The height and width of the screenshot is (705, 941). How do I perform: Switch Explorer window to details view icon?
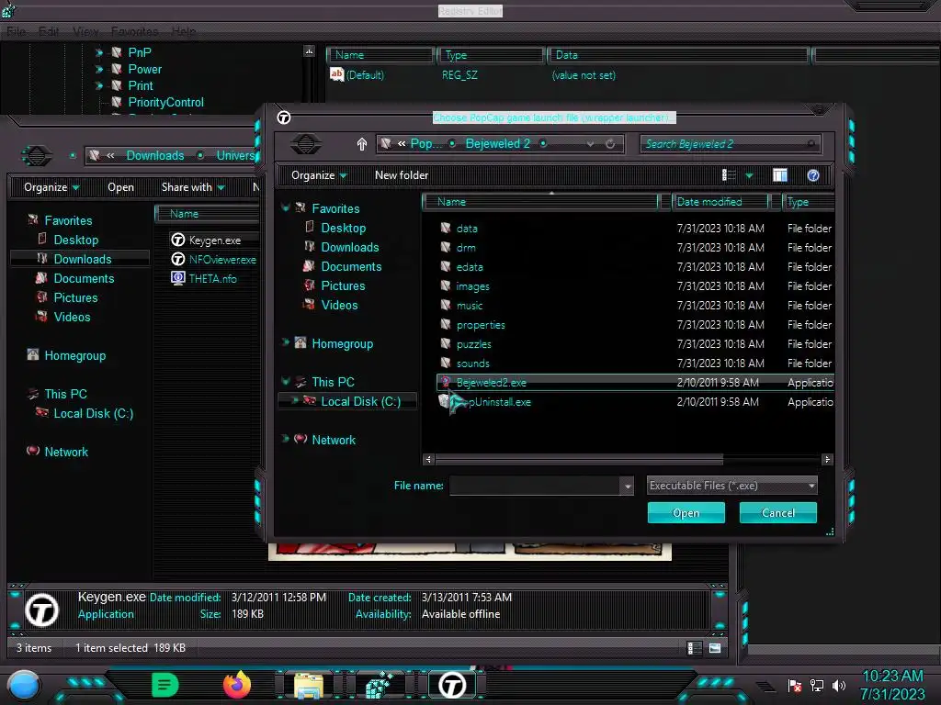pyautogui.click(x=694, y=647)
